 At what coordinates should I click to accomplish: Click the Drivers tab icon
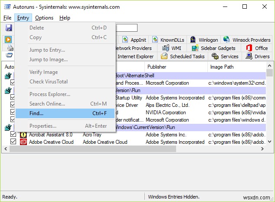249,56
